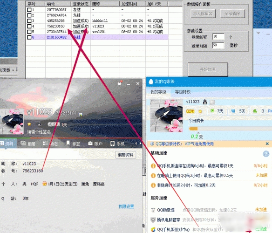
Task: Tick the checkbox for highlighted row 6
Action: [29, 37]
